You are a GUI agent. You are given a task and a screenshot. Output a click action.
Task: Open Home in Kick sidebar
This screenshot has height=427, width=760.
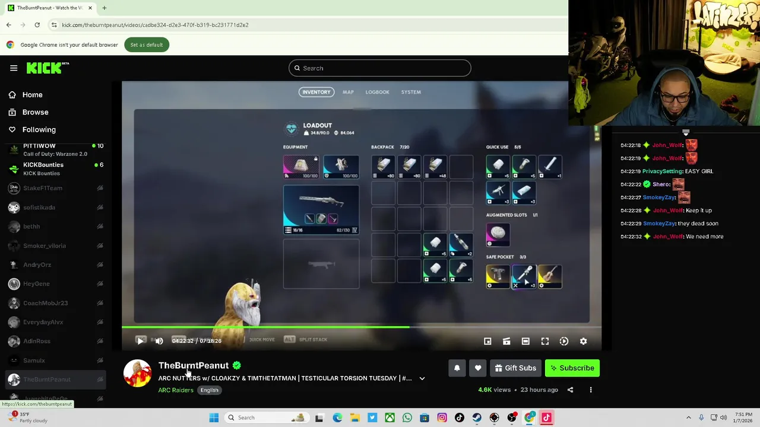click(x=32, y=95)
